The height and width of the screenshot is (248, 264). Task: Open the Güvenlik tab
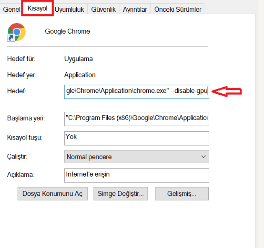tap(103, 10)
